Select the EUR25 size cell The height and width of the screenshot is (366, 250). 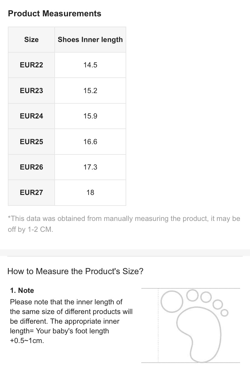tap(31, 142)
